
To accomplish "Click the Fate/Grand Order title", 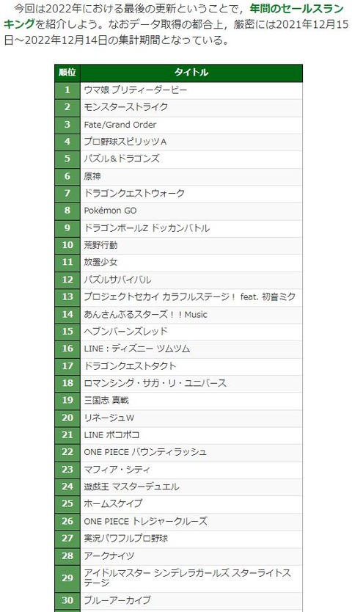I will tap(120, 125).
